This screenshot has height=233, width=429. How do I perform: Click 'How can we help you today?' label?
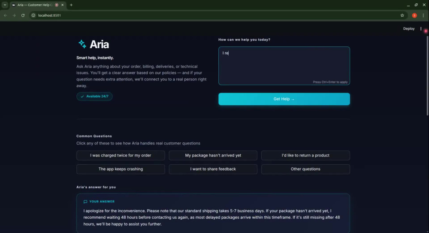(x=244, y=40)
